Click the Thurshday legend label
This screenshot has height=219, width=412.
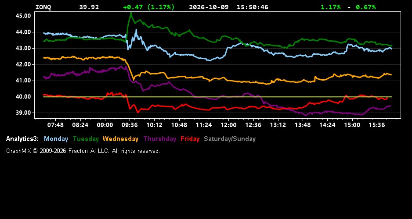(160, 139)
